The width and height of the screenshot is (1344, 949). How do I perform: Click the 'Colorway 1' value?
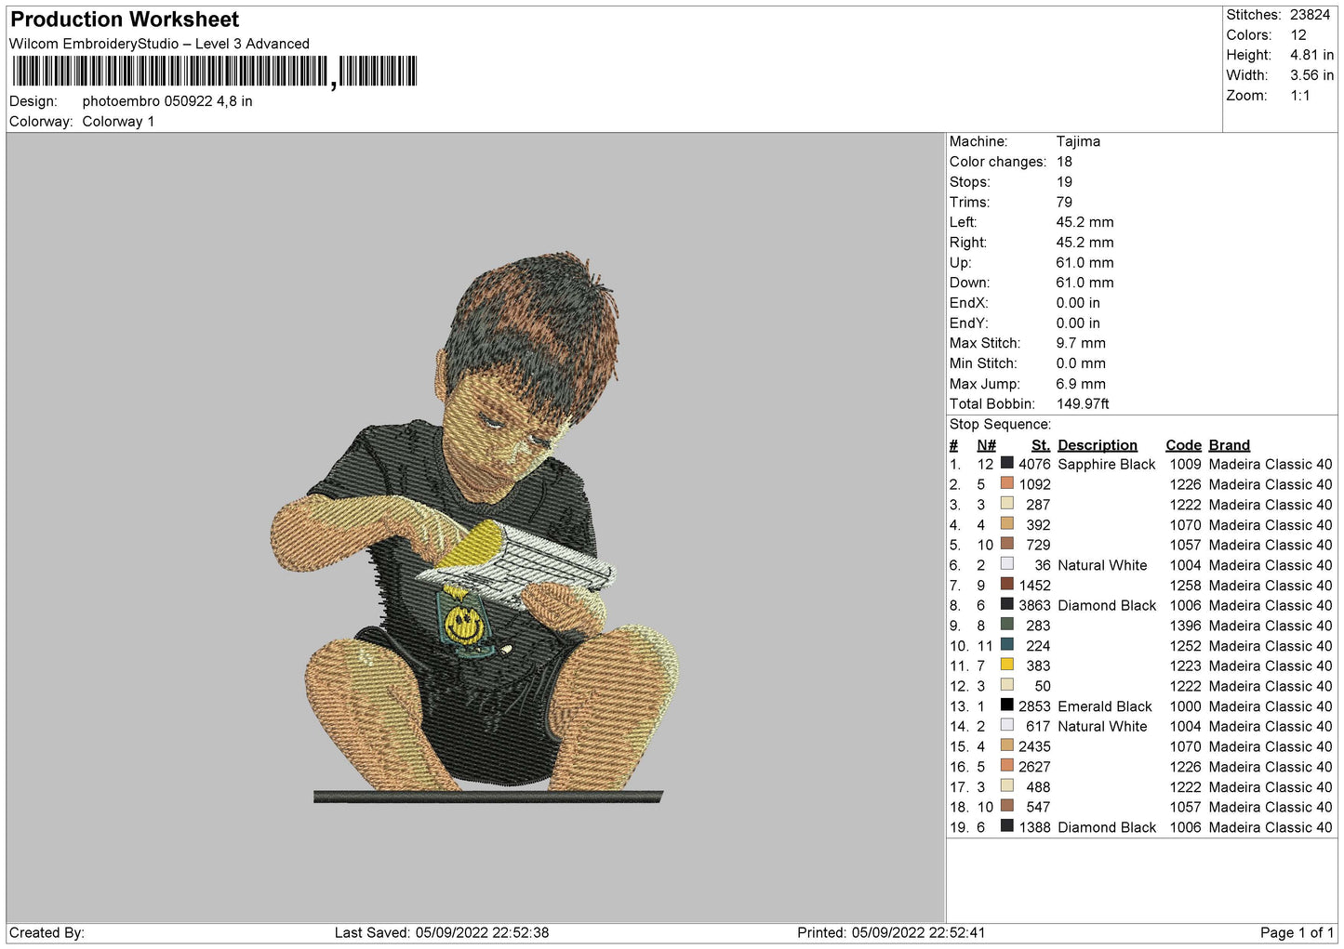[x=118, y=122]
